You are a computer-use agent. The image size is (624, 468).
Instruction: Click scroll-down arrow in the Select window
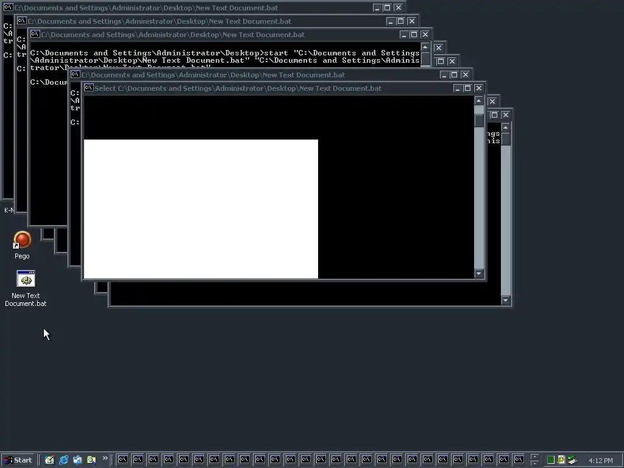tap(479, 274)
